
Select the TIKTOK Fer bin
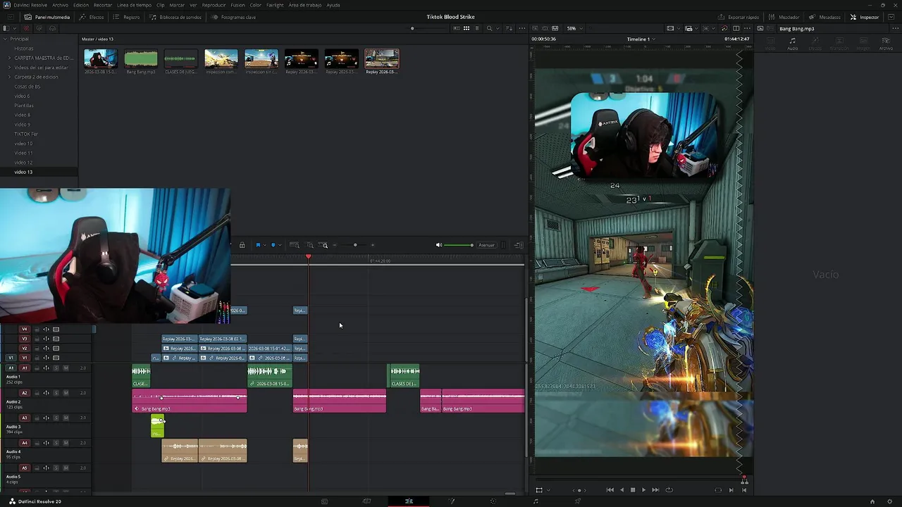pos(26,134)
